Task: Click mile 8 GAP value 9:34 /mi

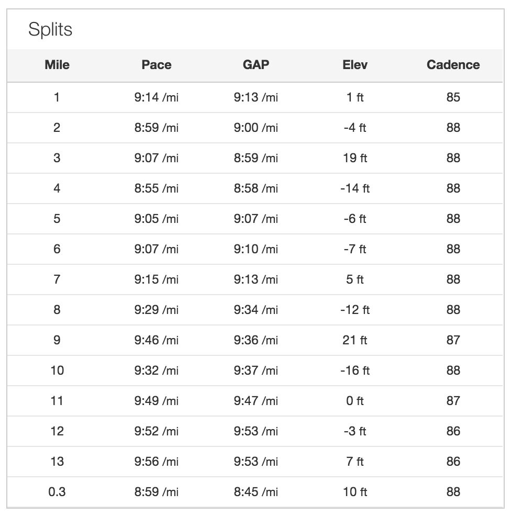Action: [x=256, y=310]
